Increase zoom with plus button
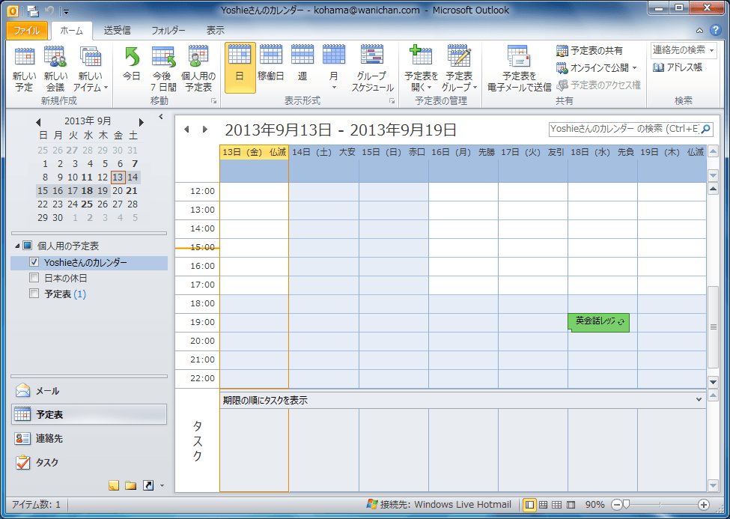The image size is (730, 519). pos(704,505)
